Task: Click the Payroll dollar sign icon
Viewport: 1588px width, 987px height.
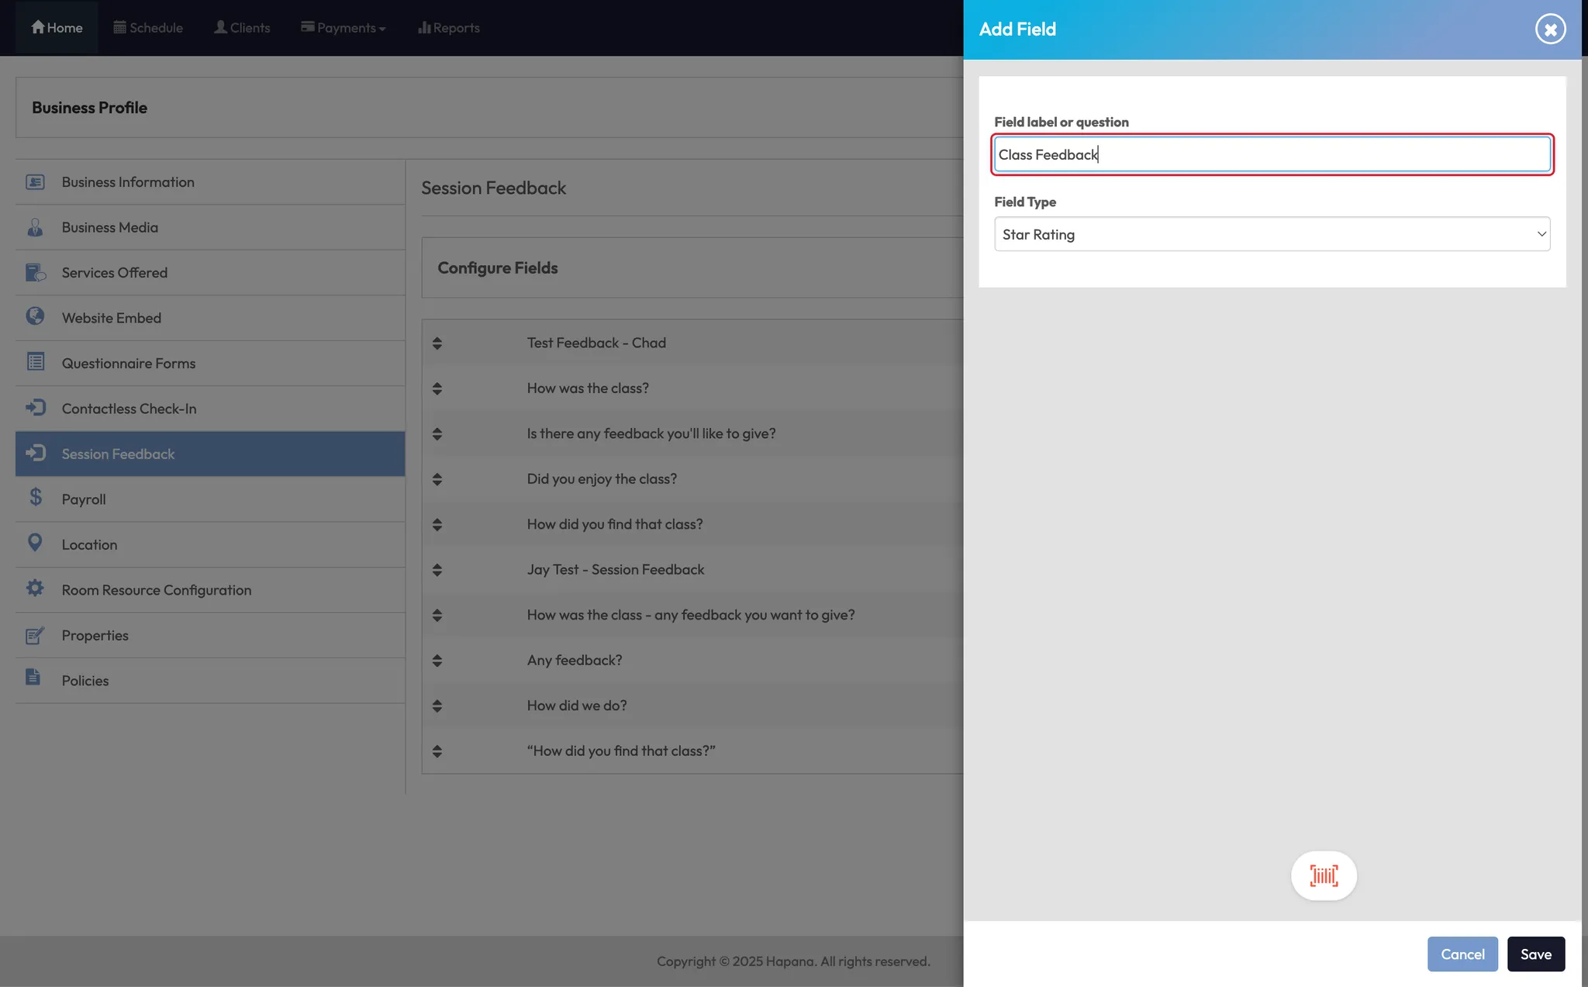Action: (35, 498)
